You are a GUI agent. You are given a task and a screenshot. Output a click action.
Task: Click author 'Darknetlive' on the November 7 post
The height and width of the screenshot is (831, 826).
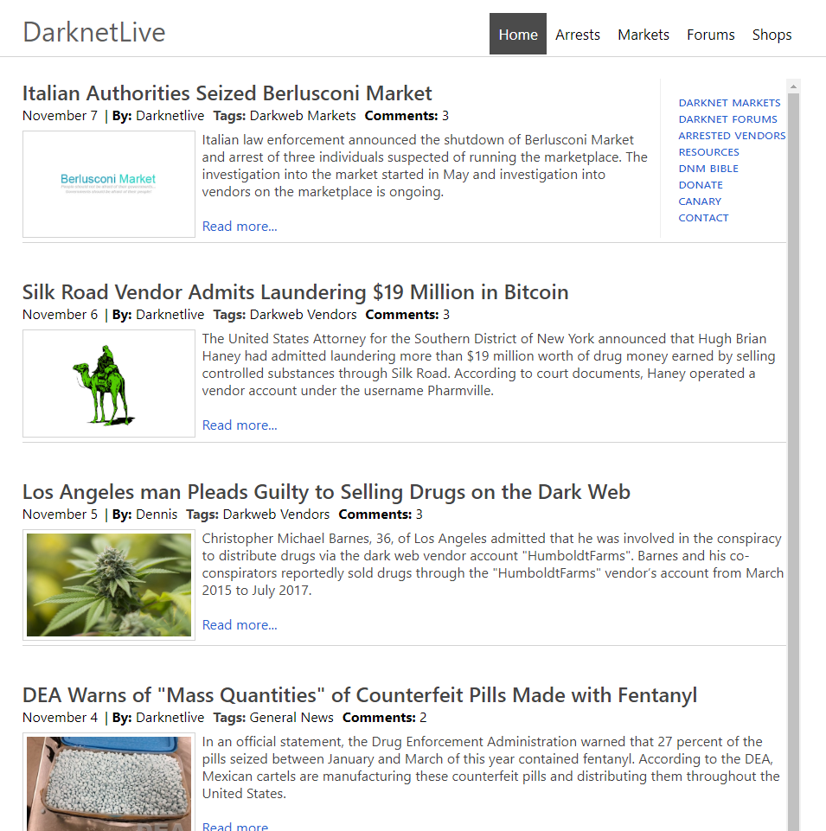click(170, 116)
